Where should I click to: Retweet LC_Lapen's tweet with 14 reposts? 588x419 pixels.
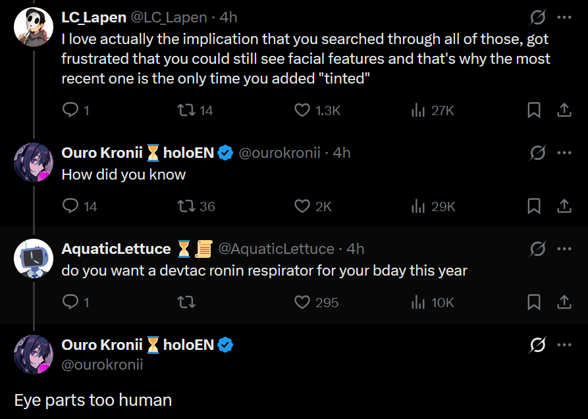pyautogui.click(x=187, y=111)
